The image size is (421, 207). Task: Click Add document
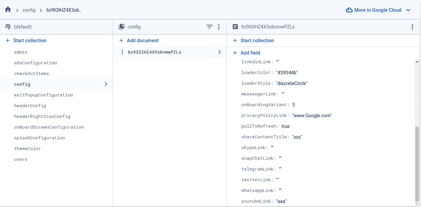142,41
